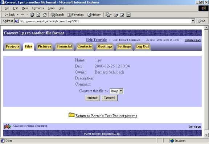
Task: Switch to the Settings tab
Action: coord(124,46)
